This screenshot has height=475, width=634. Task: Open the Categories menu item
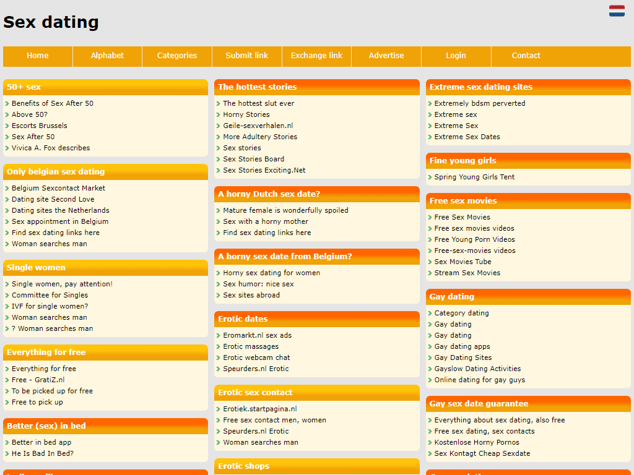[177, 56]
